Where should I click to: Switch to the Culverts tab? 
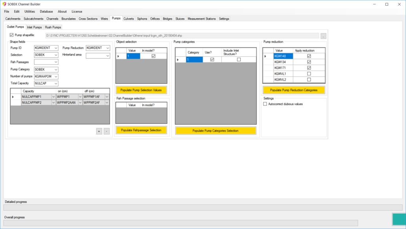[x=128, y=19]
